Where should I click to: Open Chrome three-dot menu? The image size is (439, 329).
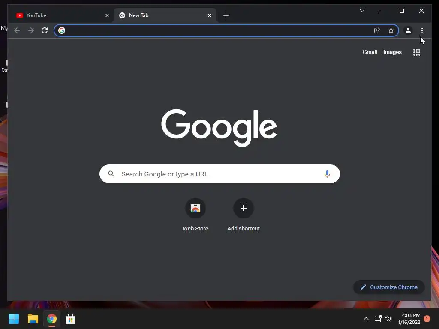point(422,30)
